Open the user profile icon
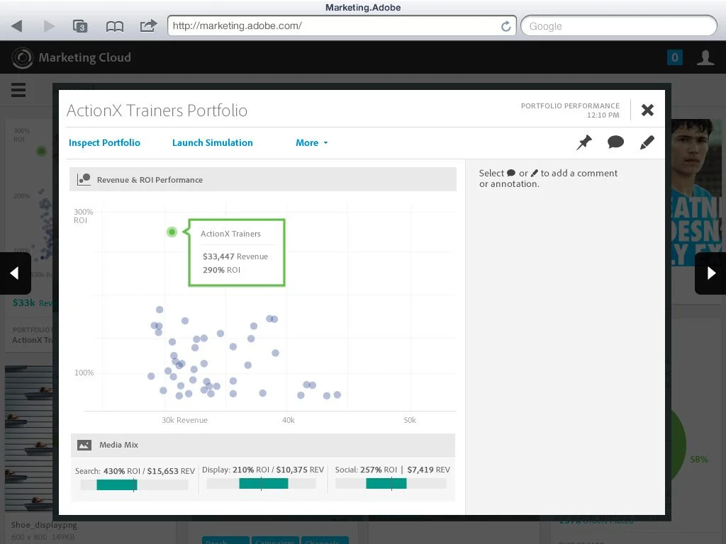This screenshot has width=726, height=544. pos(705,57)
